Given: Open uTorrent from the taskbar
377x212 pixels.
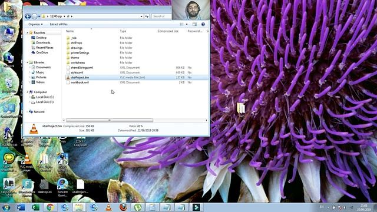Looking at the screenshot, I should (x=138, y=207).
